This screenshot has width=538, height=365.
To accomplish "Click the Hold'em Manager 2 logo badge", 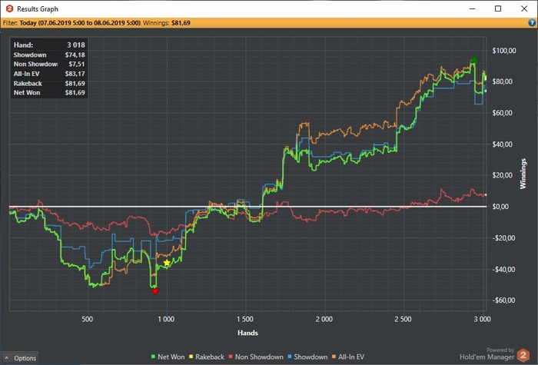I will click(x=523, y=355).
